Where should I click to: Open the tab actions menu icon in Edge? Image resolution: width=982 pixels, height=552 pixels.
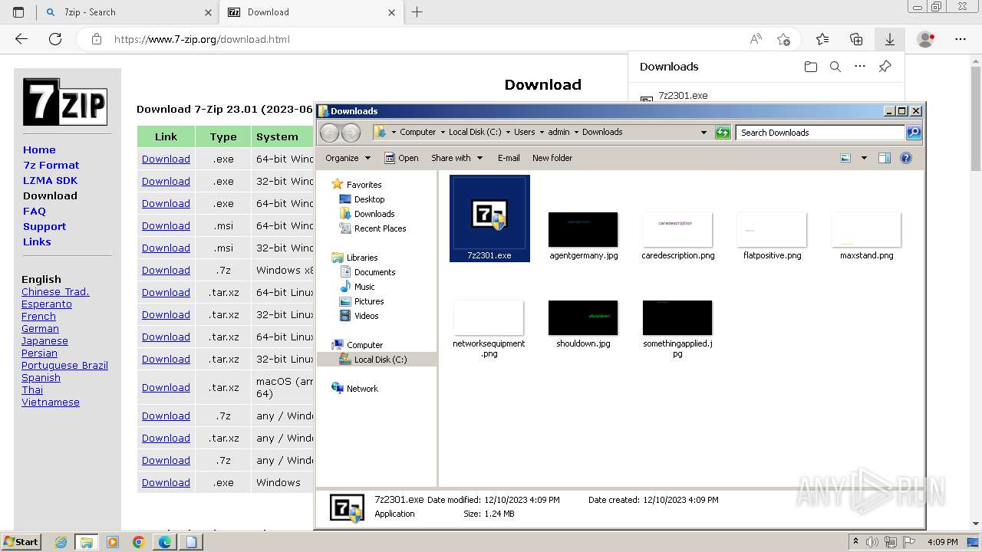point(18,12)
